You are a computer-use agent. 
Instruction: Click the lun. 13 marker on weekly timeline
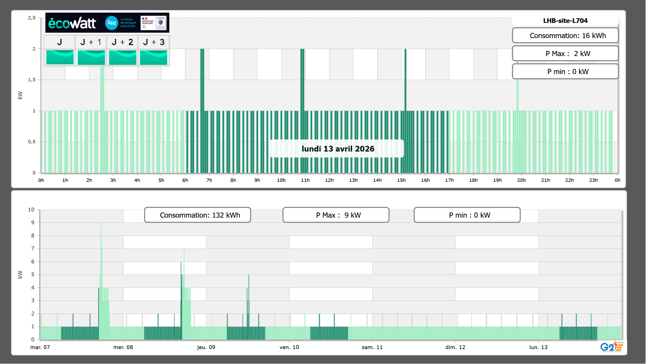(x=538, y=347)
